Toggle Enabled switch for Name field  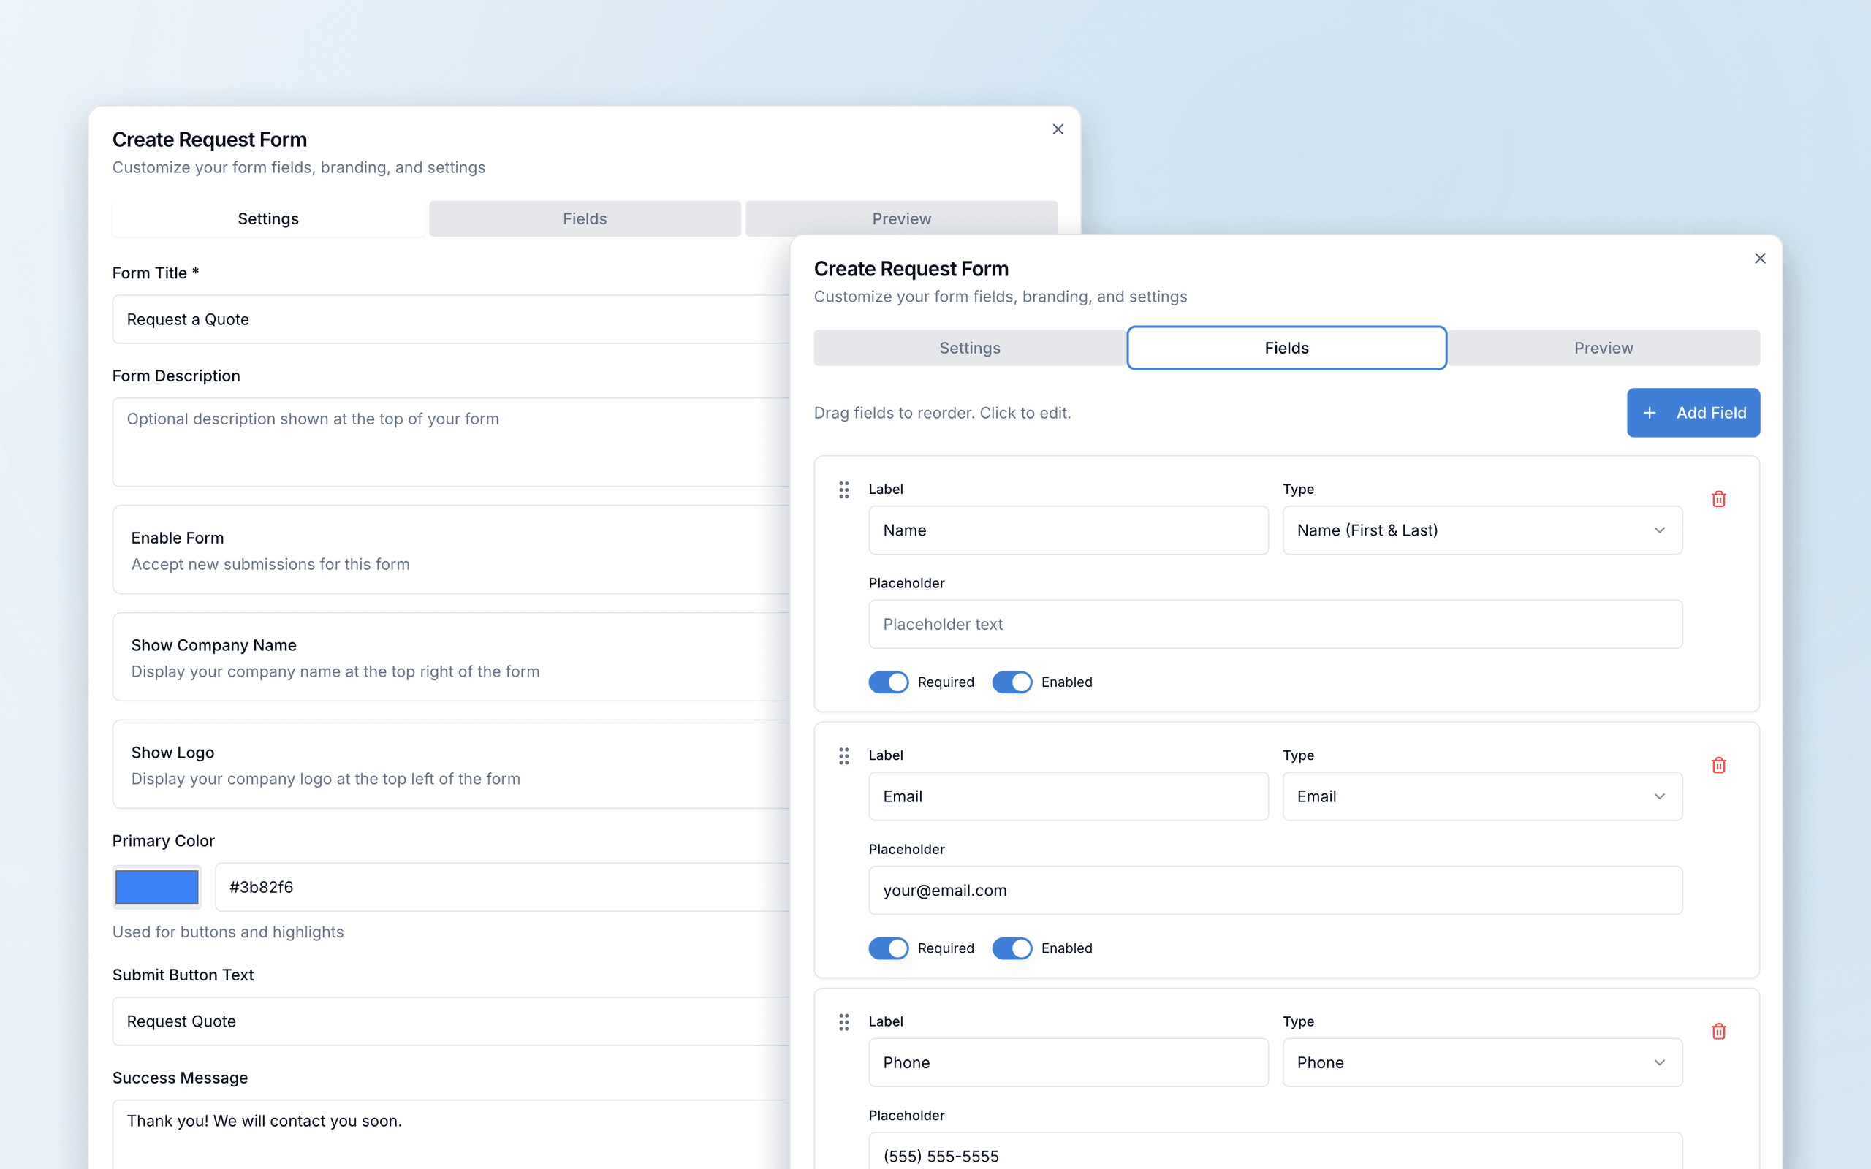[1012, 682]
